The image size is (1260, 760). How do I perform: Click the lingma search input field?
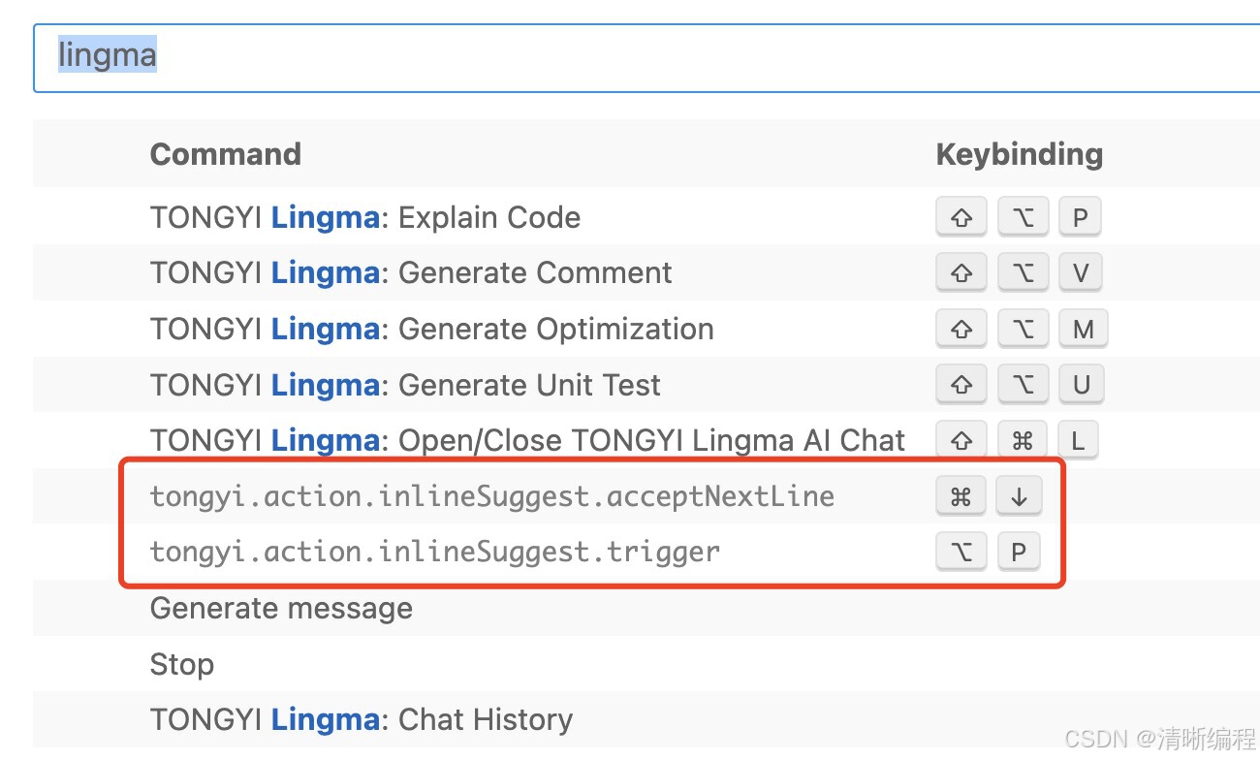pyautogui.click(x=646, y=57)
